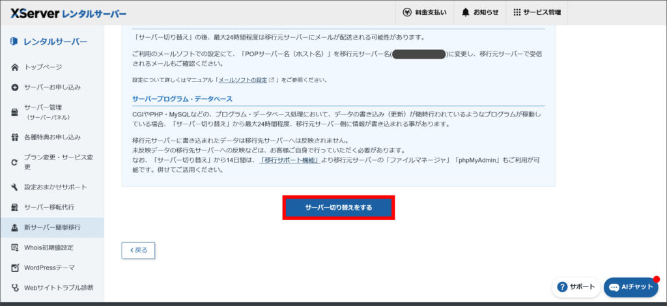The height and width of the screenshot is (306, 667).
Task: Click the icon for サーバー移転代行
Action: pos(15,208)
